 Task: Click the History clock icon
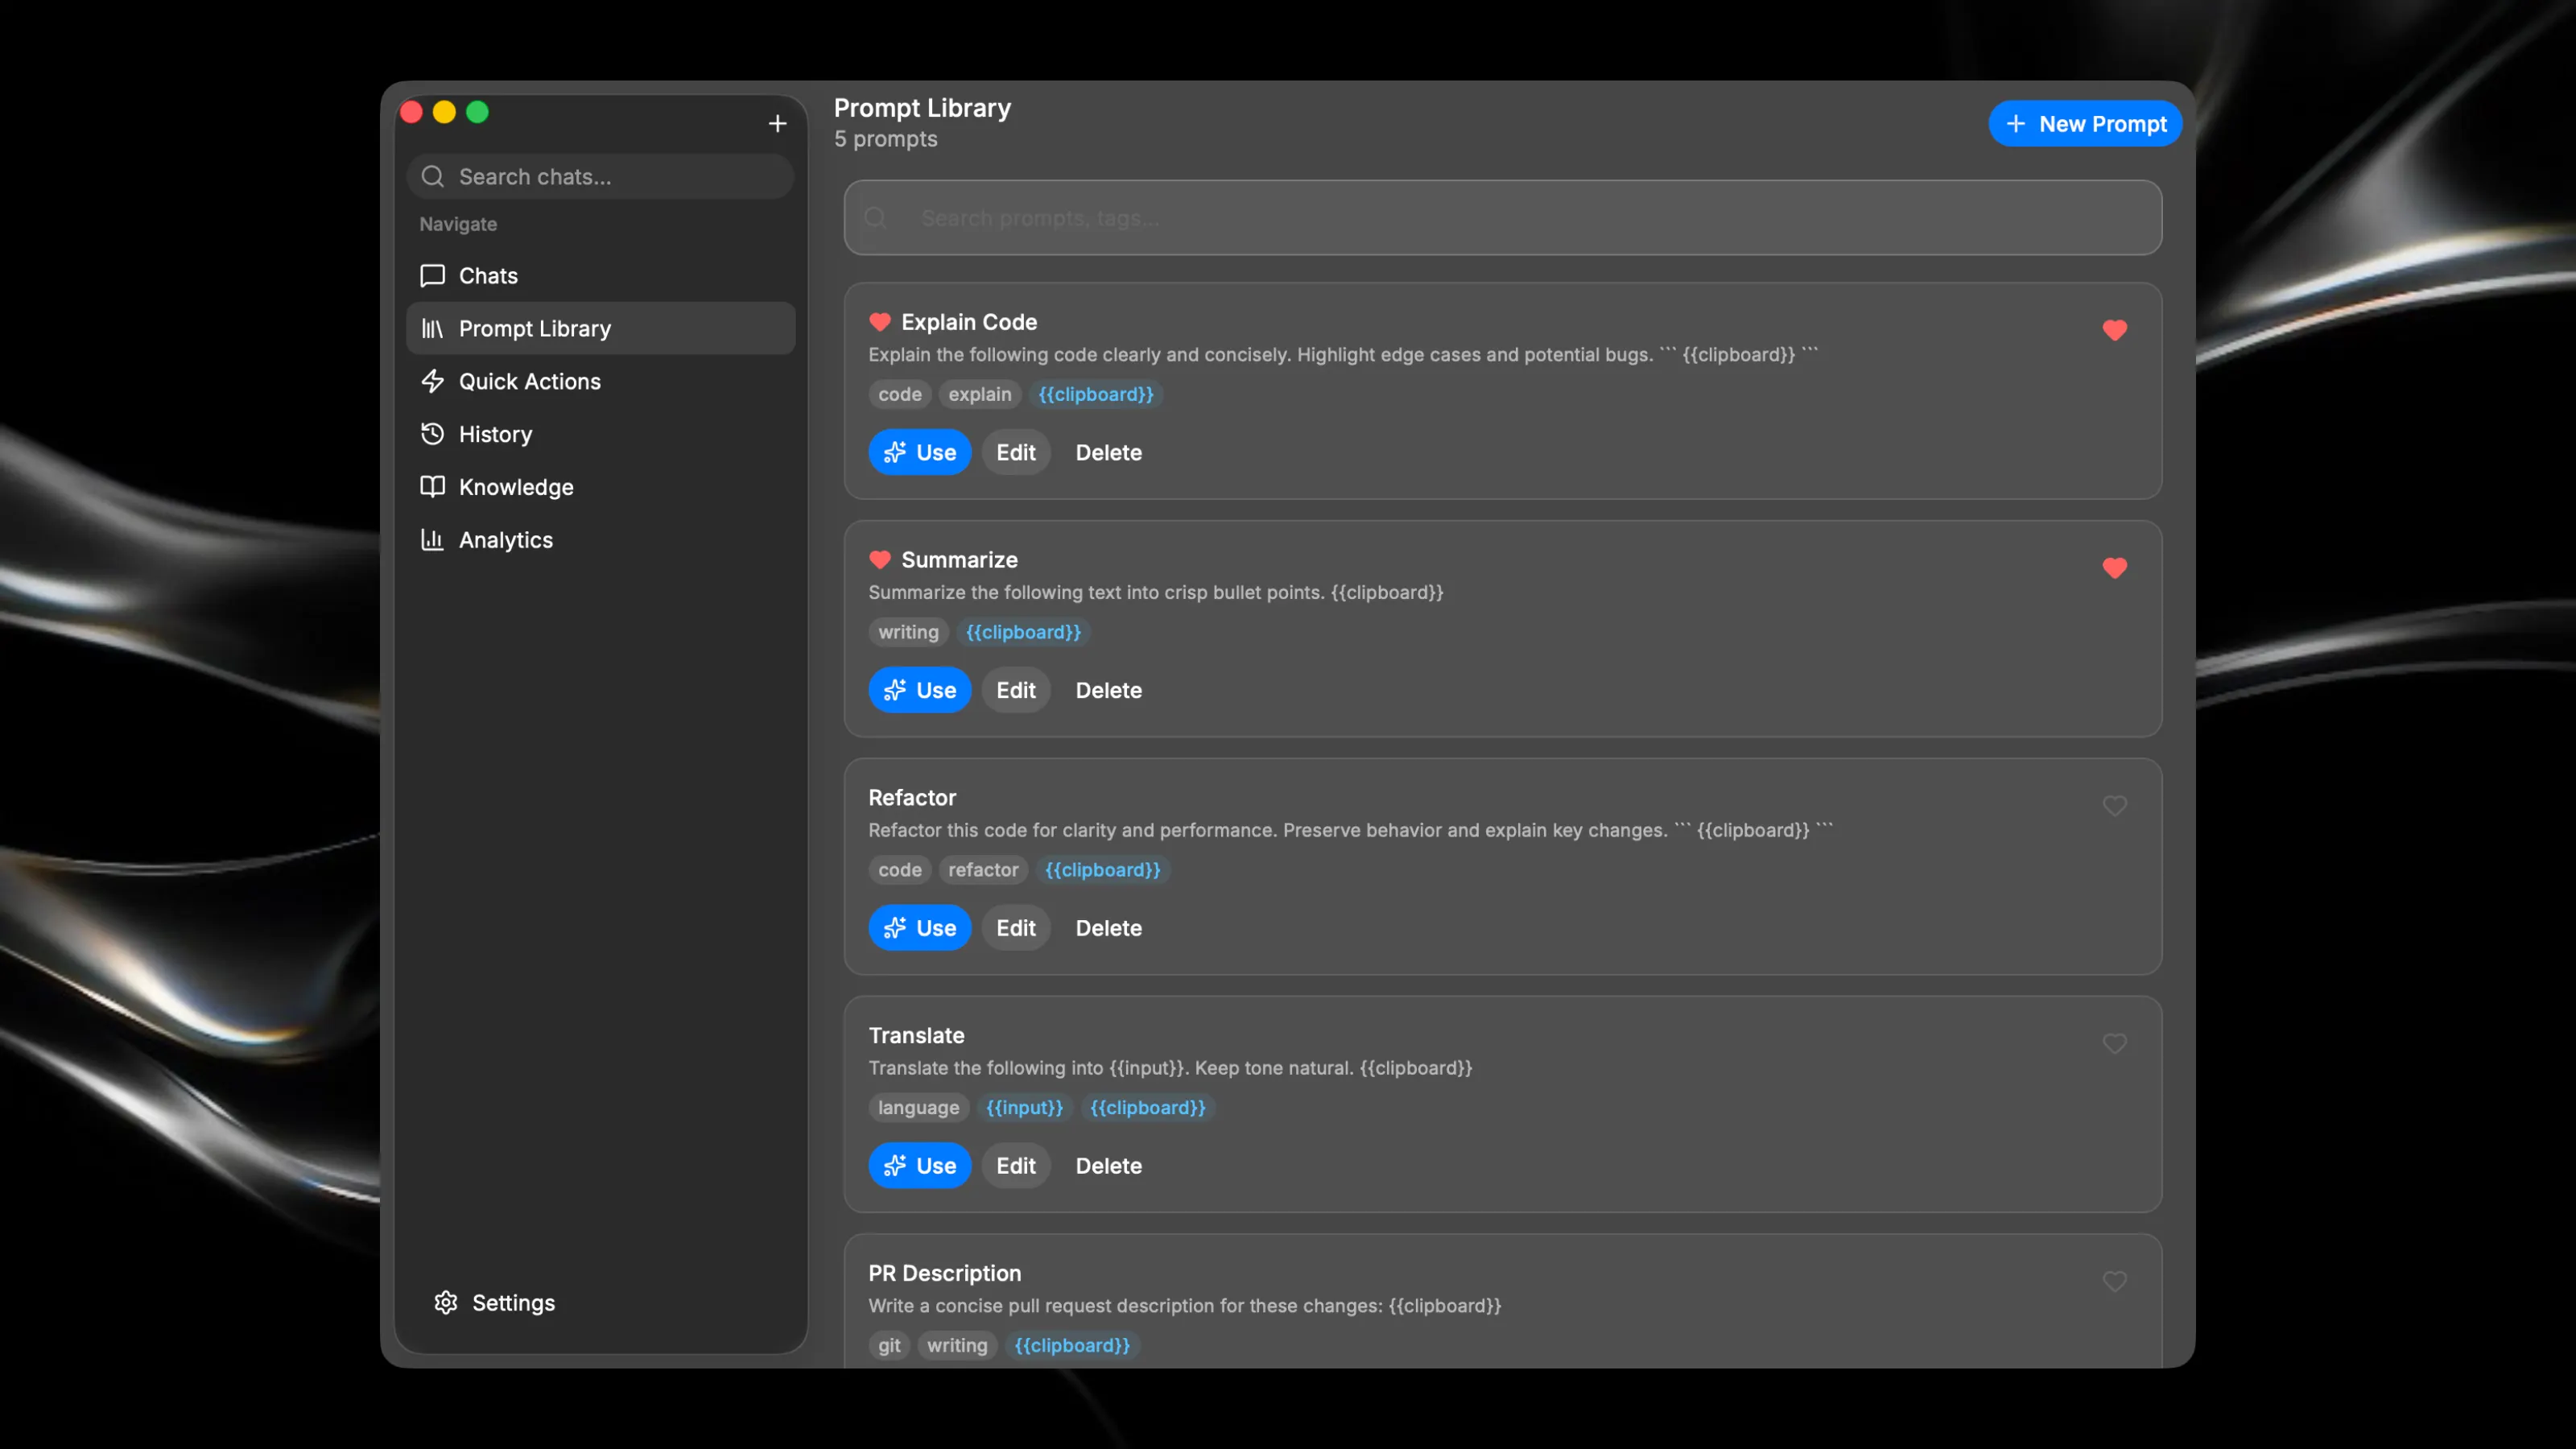click(x=432, y=434)
